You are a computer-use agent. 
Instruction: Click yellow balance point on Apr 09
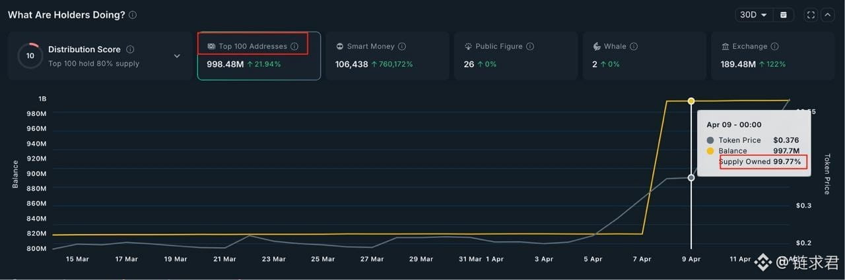click(x=691, y=101)
